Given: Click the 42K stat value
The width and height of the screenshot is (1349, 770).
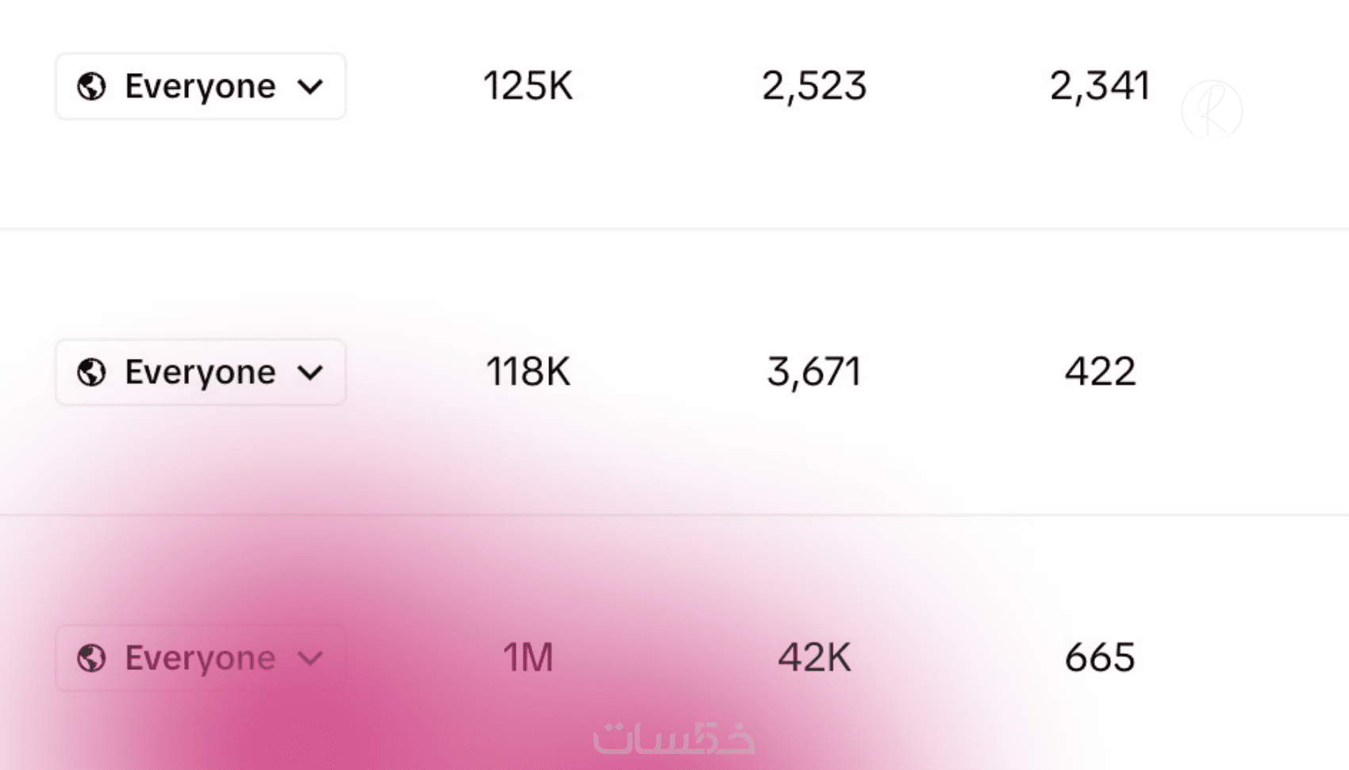Looking at the screenshot, I should click(x=814, y=657).
